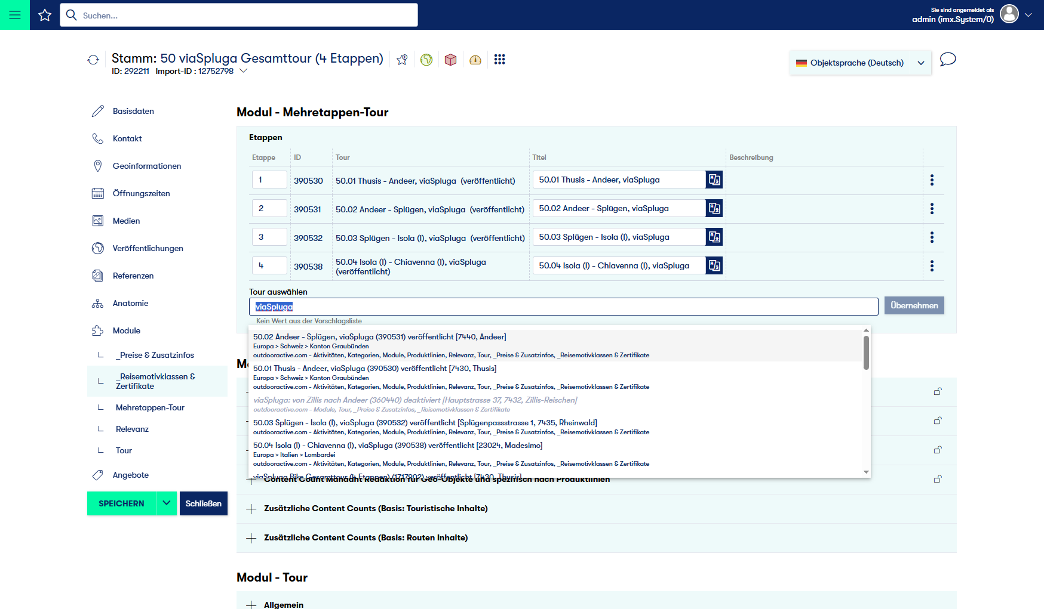This screenshot has height=609, width=1044.
Task: Click translate icon for 50.04 Isola title
Action: pos(714,265)
